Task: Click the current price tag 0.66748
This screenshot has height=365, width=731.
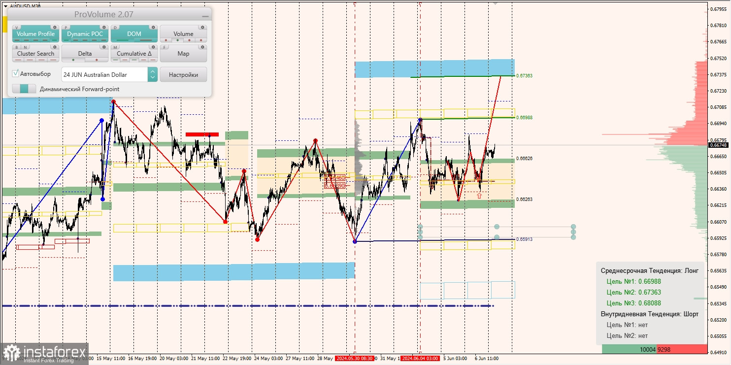Action: point(718,145)
